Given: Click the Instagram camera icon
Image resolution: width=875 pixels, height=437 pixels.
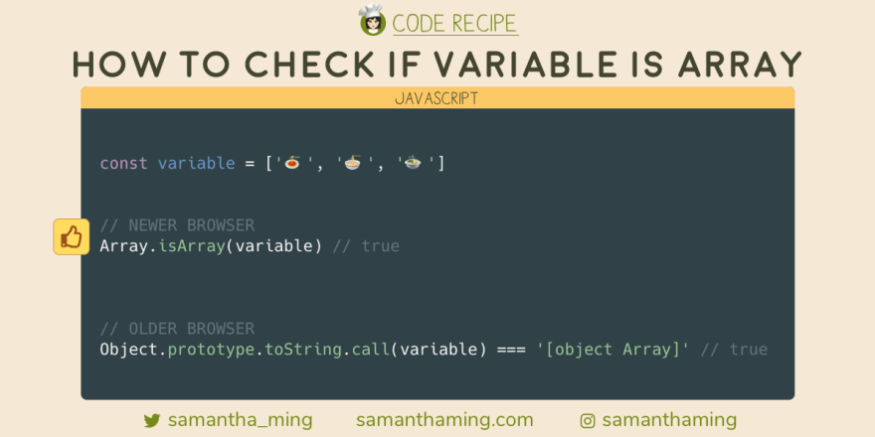Looking at the screenshot, I should [x=588, y=421].
